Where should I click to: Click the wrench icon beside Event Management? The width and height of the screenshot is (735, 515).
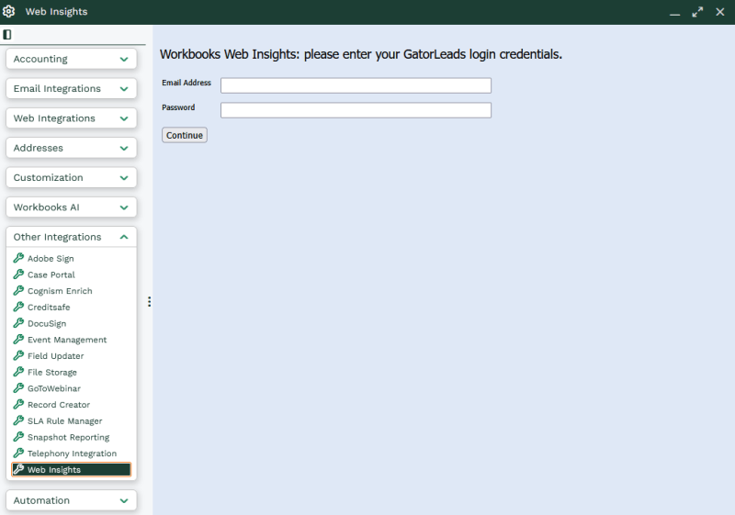pyautogui.click(x=18, y=340)
